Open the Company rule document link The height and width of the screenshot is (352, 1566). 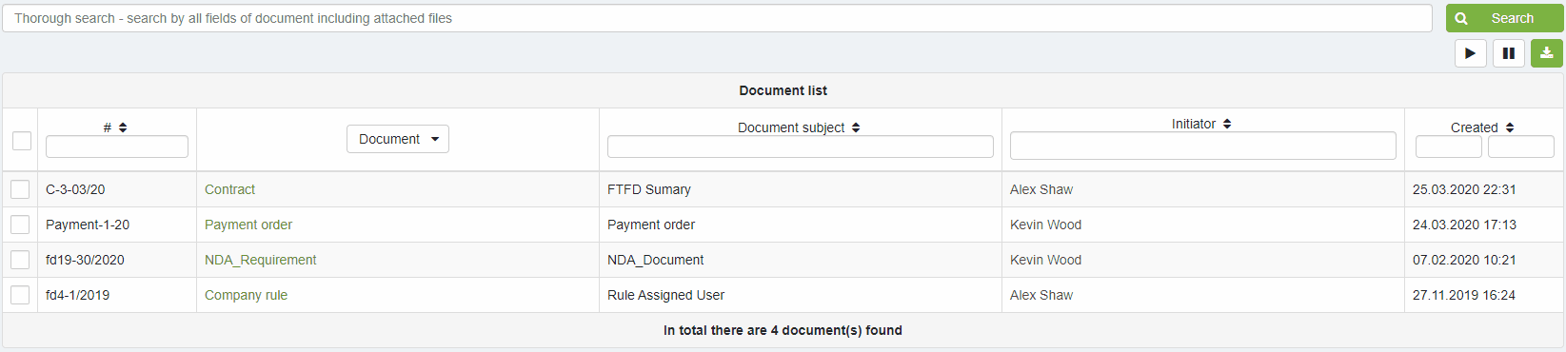(x=246, y=295)
